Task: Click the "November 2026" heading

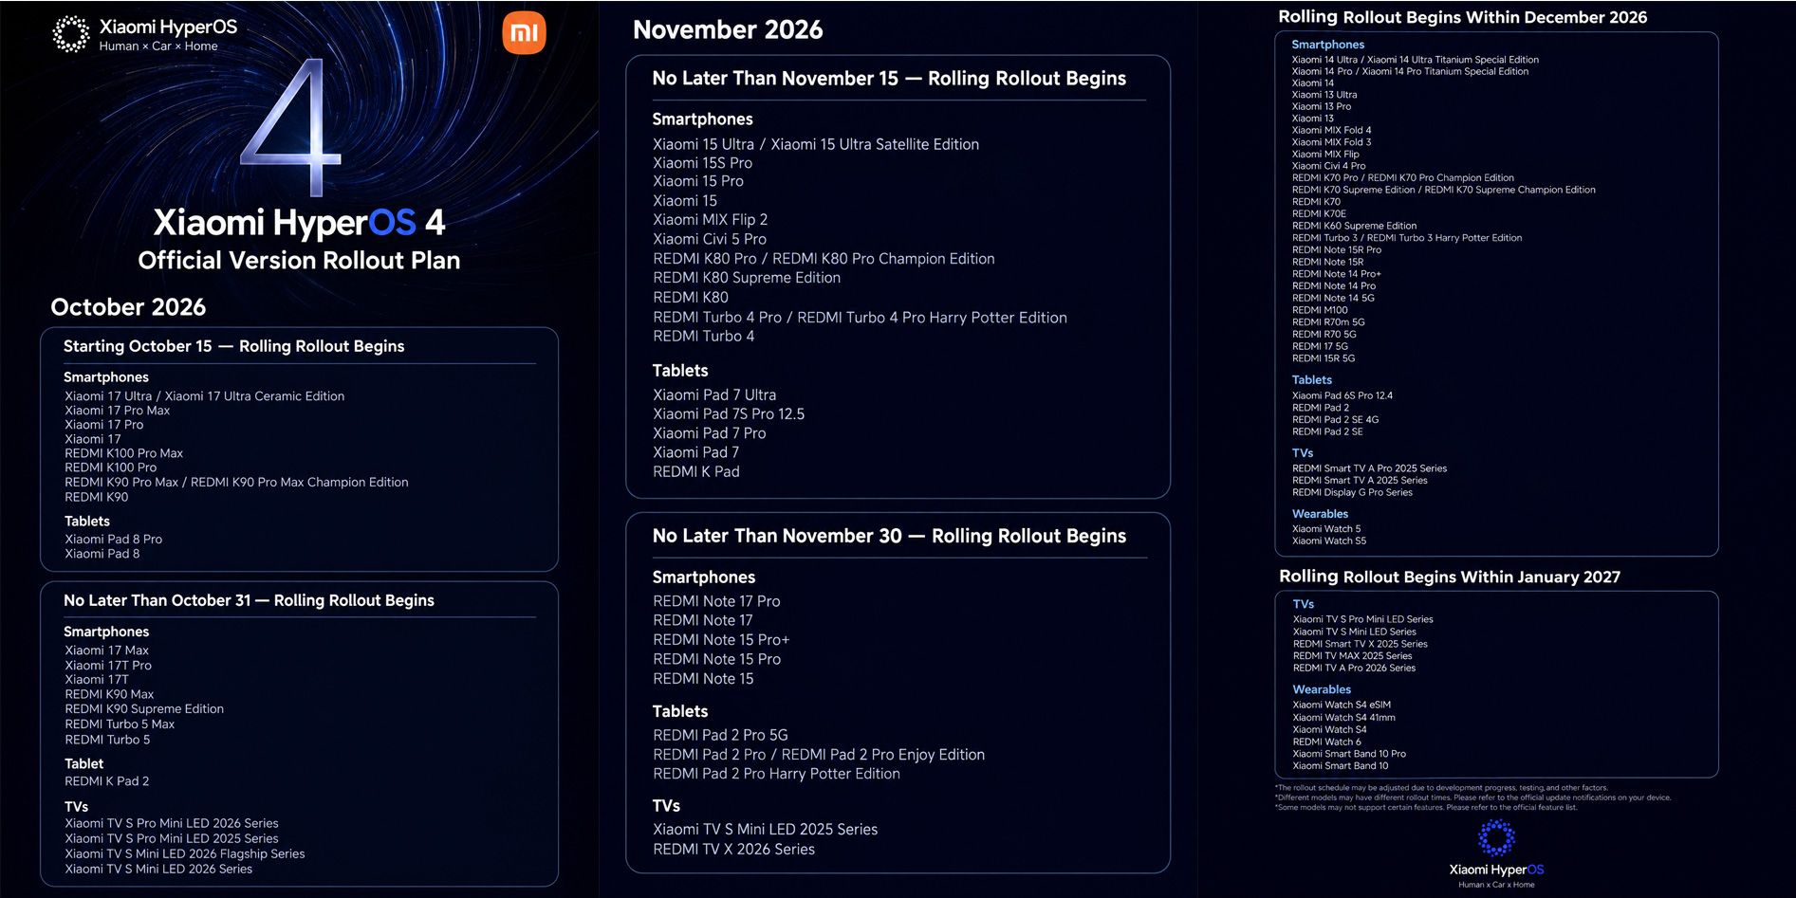Action: coord(728,30)
